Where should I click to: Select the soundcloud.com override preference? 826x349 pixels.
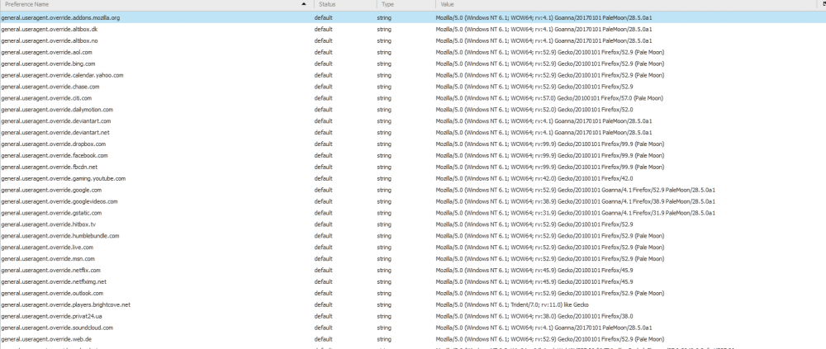57,328
